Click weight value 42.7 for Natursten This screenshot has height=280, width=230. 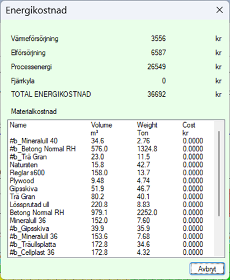pos(143,165)
